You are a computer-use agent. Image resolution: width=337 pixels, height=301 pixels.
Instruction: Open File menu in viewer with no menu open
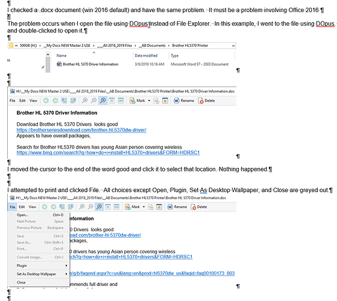click(13, 101)
